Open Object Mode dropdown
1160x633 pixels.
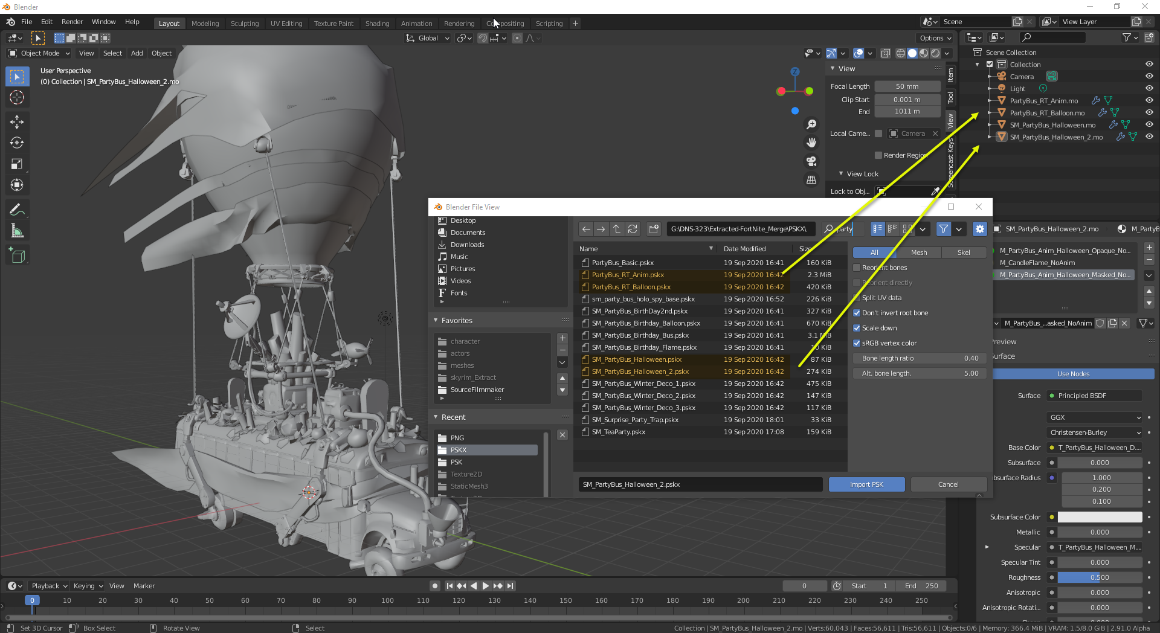[39, 53]
